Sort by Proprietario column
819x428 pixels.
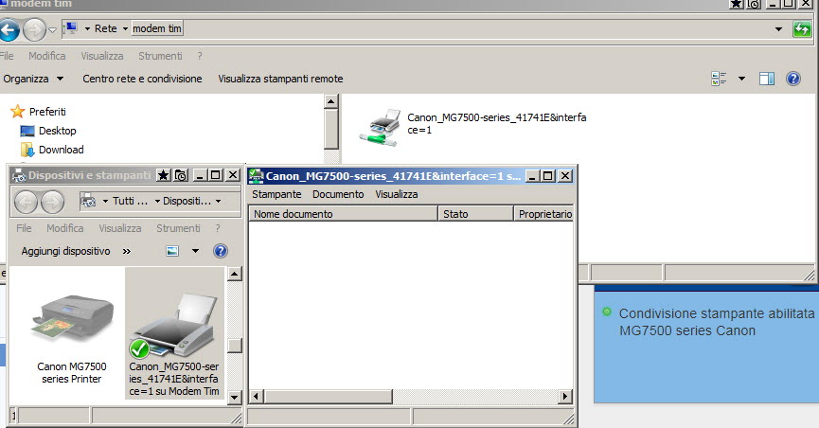click(543, 214)
